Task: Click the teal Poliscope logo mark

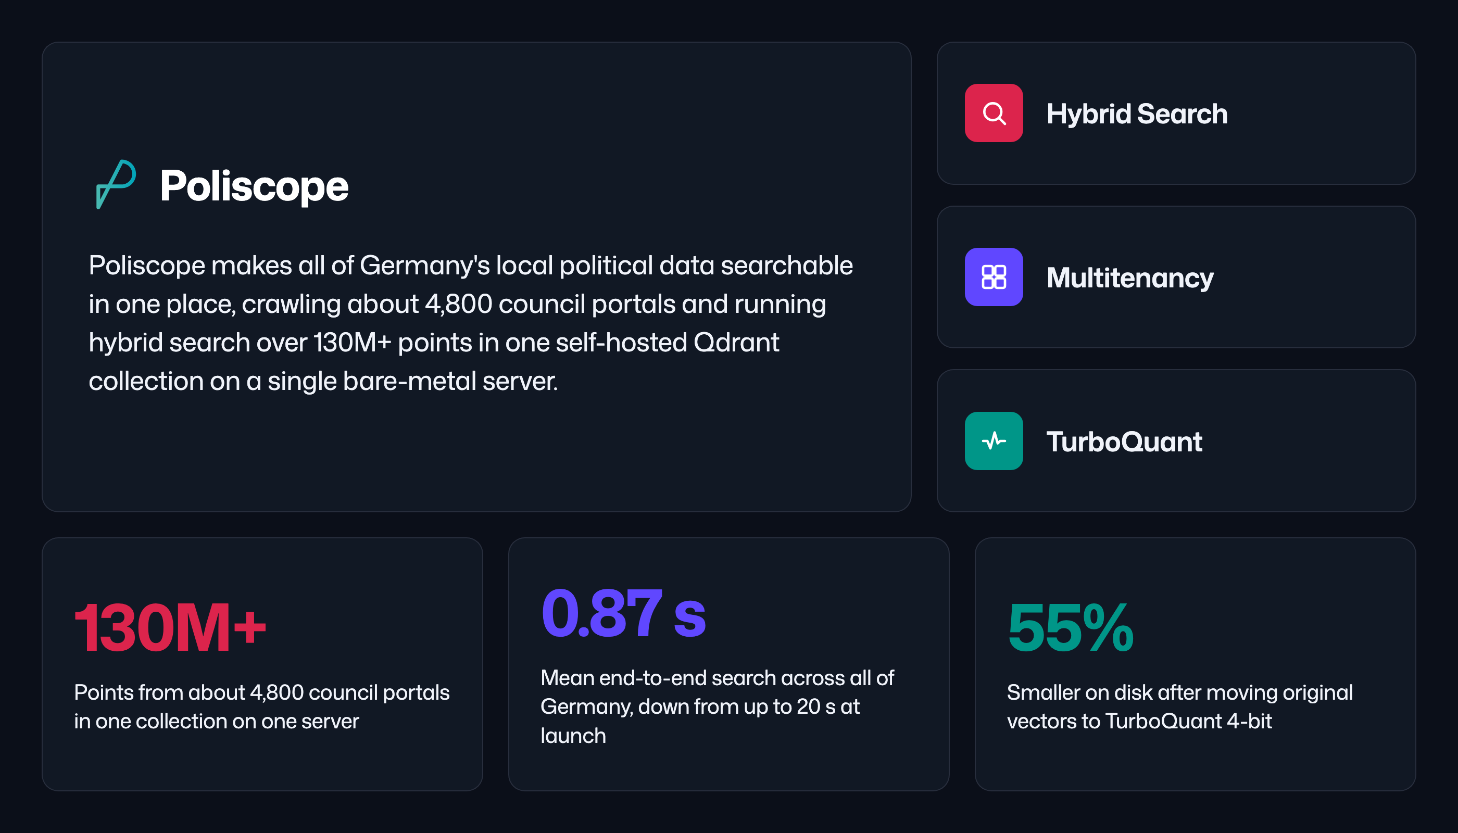Action: 116,184
